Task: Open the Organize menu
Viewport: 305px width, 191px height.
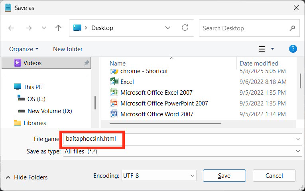Action: click(24, 49)
